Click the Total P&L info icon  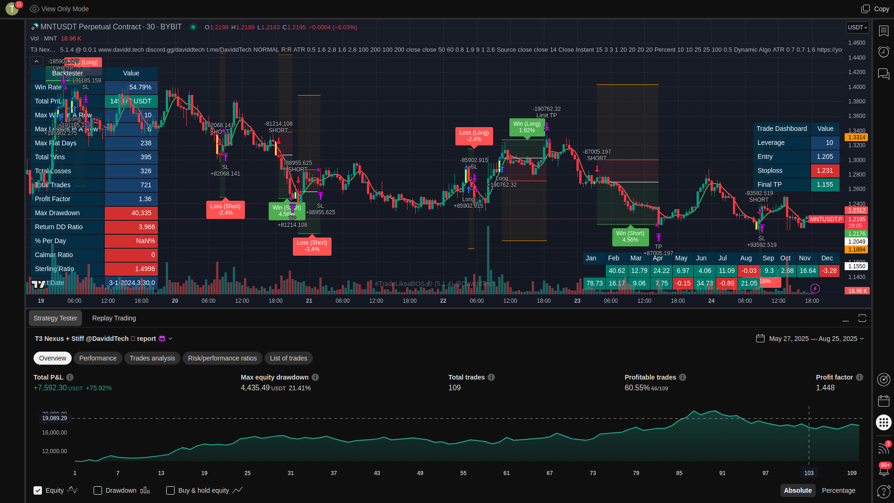click(x=70, y=377)
